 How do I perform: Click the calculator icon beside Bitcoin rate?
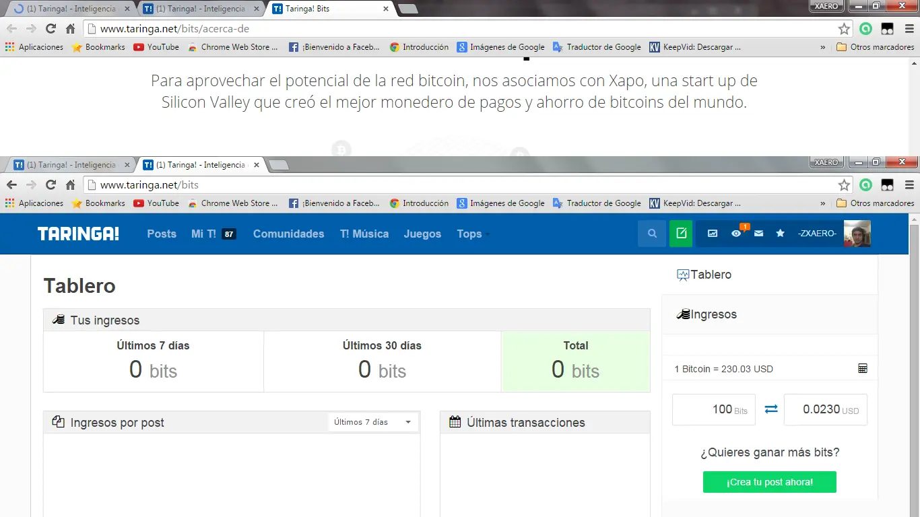point(863,369)
